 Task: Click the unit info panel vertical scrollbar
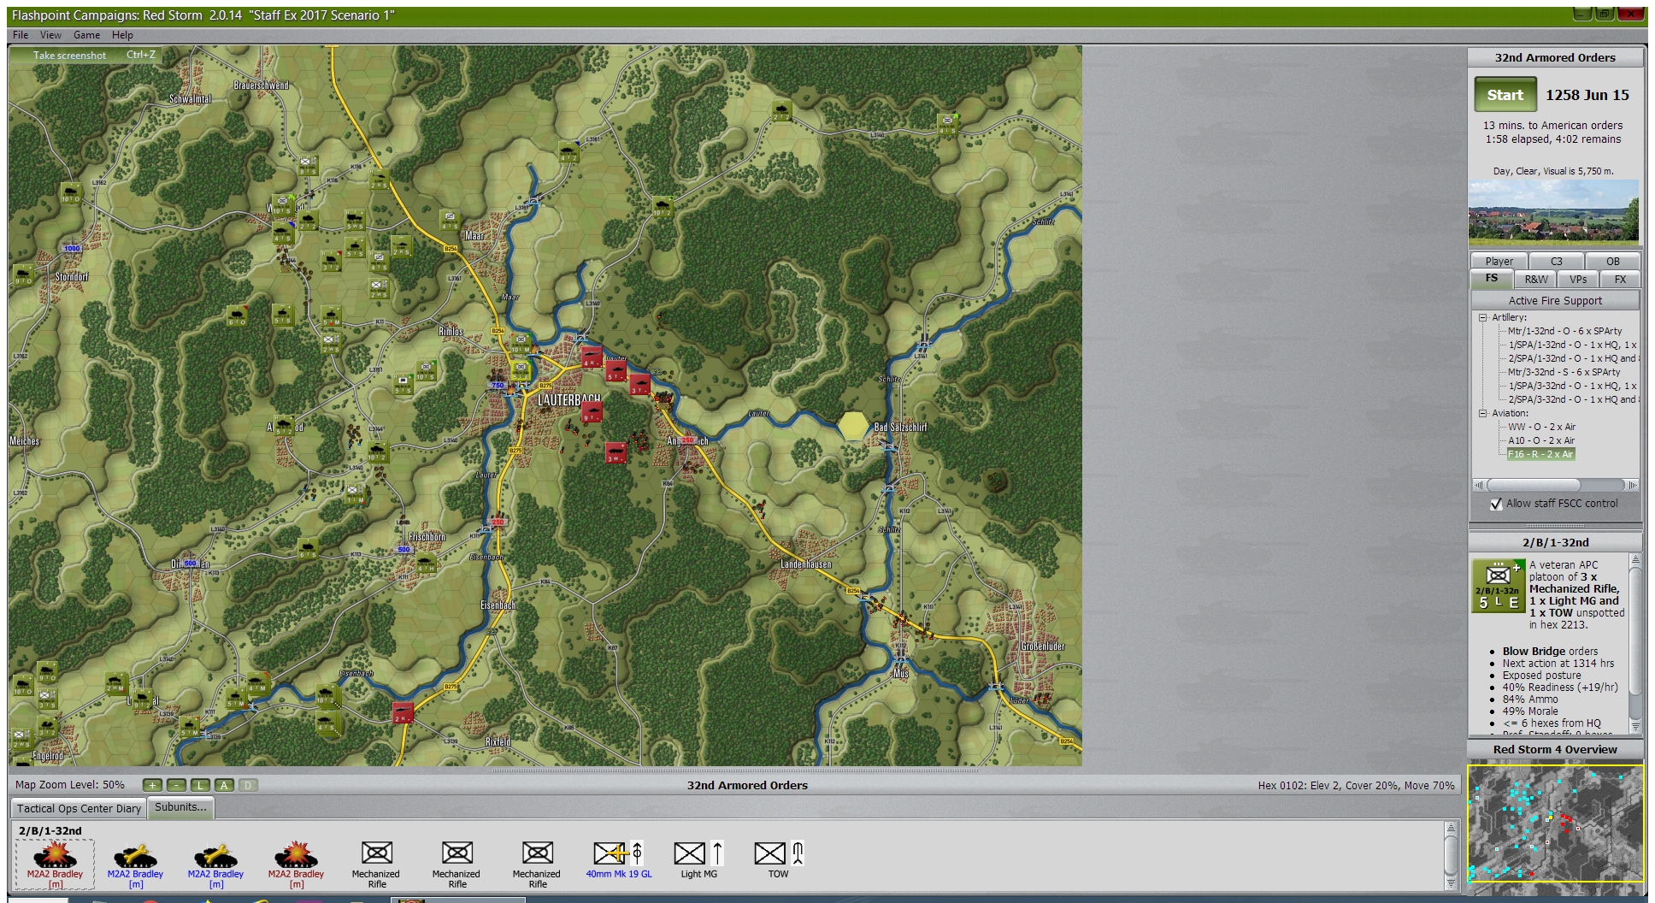pyautogui.click(x=1635, y=643)
